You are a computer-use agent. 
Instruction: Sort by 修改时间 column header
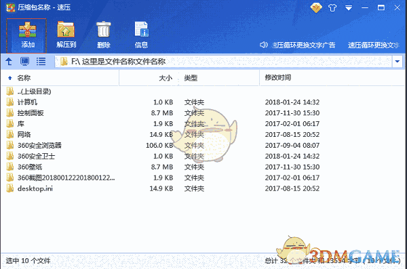pos(277,77)
